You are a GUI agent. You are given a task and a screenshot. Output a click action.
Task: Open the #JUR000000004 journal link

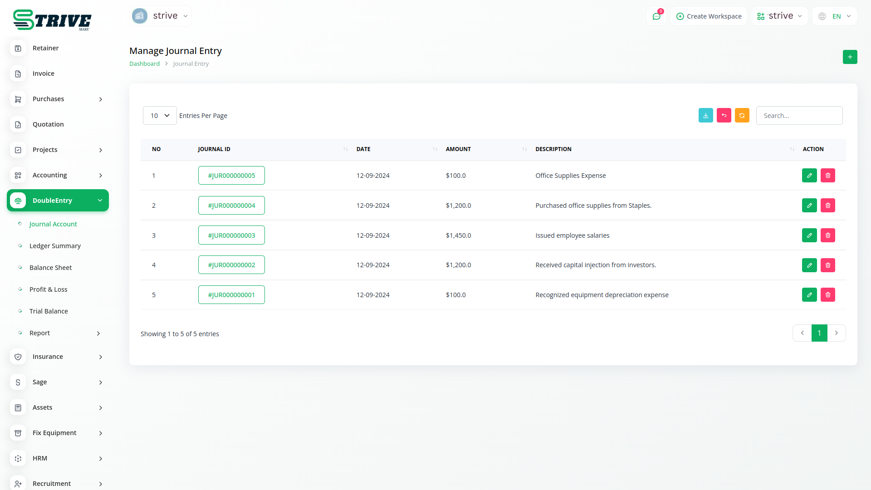(231, 206)
